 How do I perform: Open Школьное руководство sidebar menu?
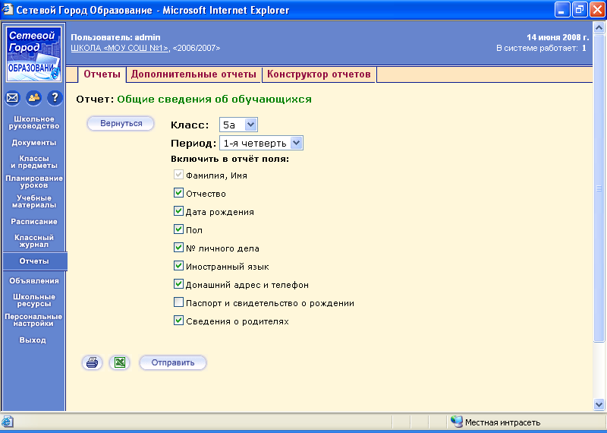34,122
